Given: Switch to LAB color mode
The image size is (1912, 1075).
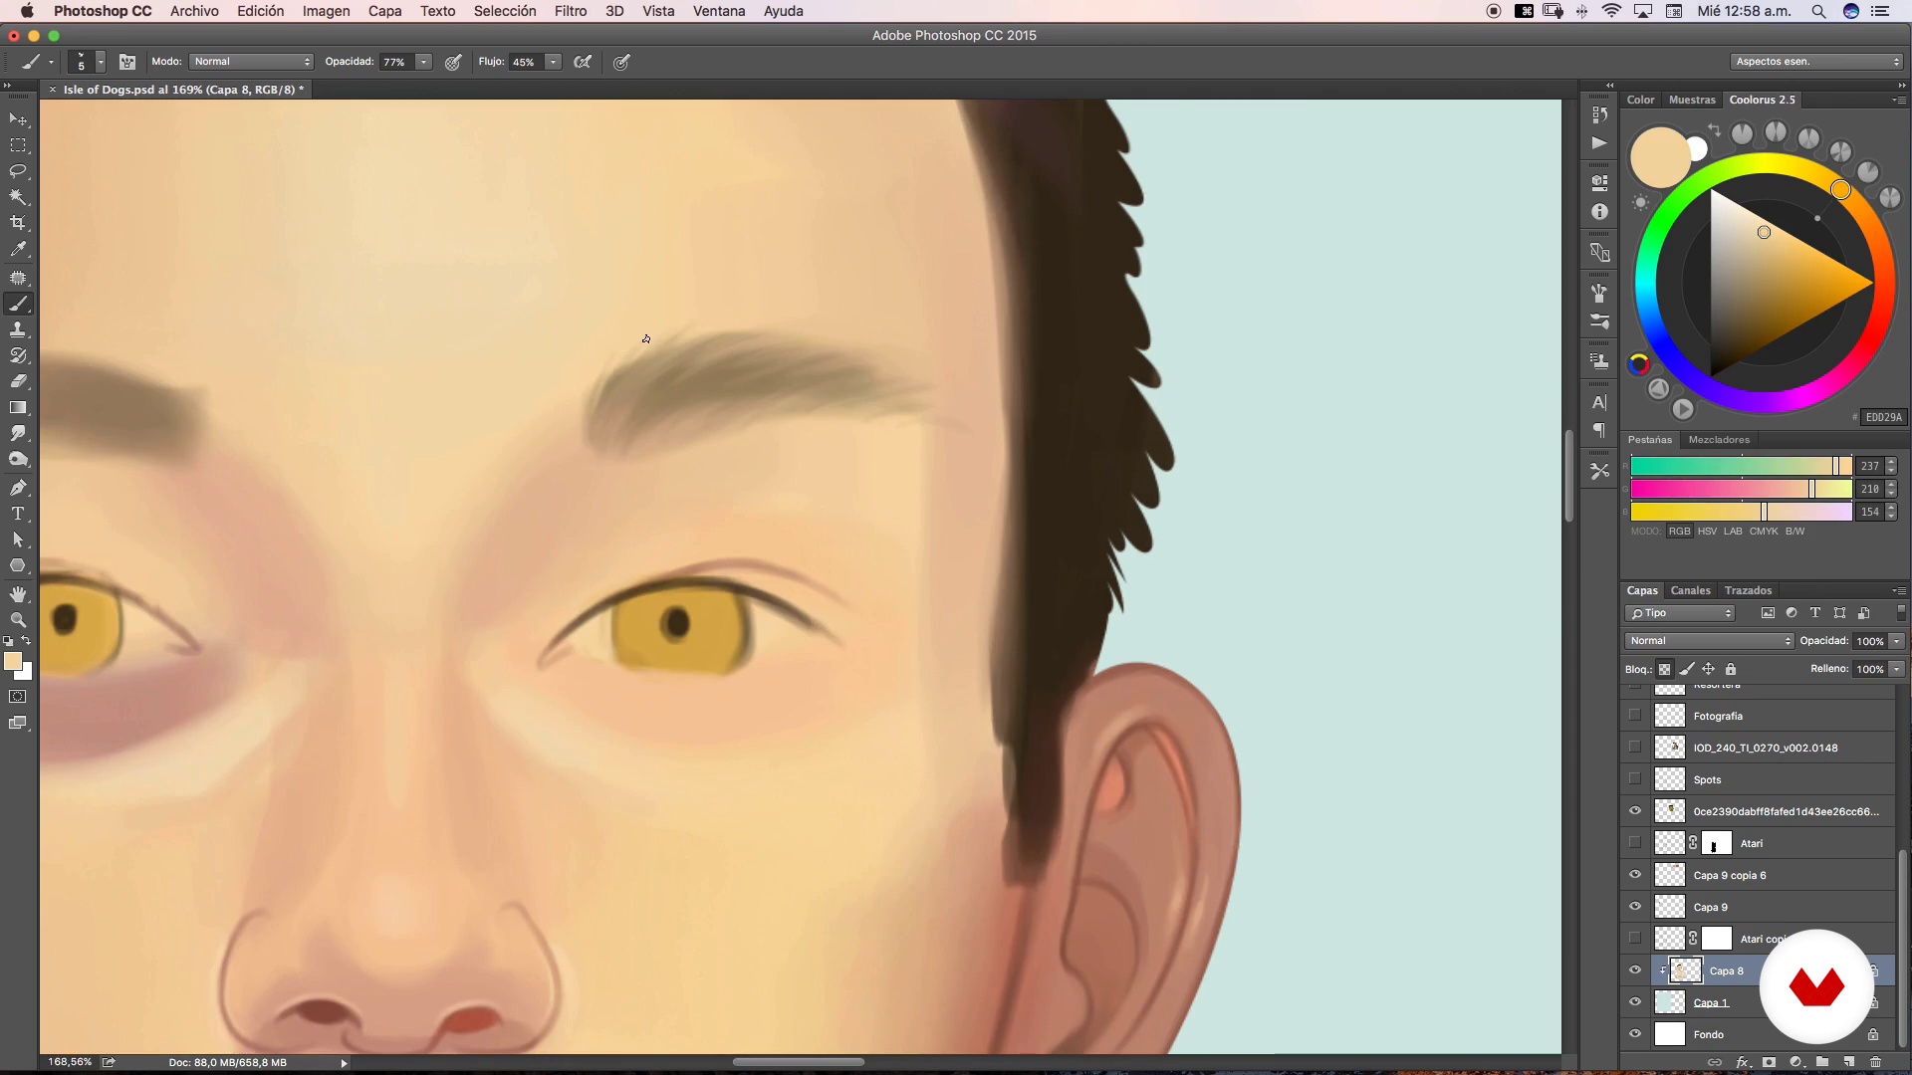Looking at the screenshot, I should (x=1733, y=532).
